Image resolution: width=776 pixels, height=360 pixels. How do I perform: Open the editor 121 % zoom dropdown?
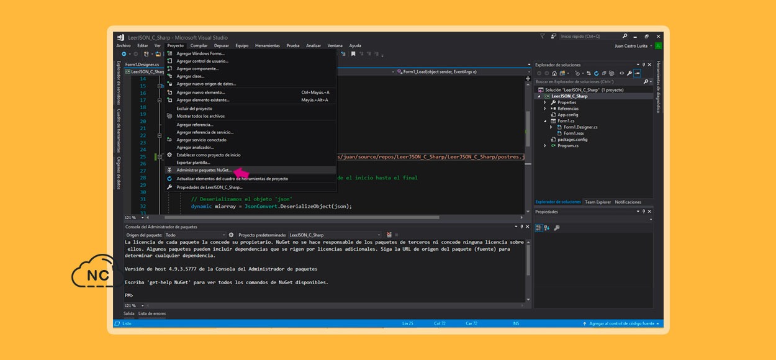pyautogui.click(x=135, y=218)
